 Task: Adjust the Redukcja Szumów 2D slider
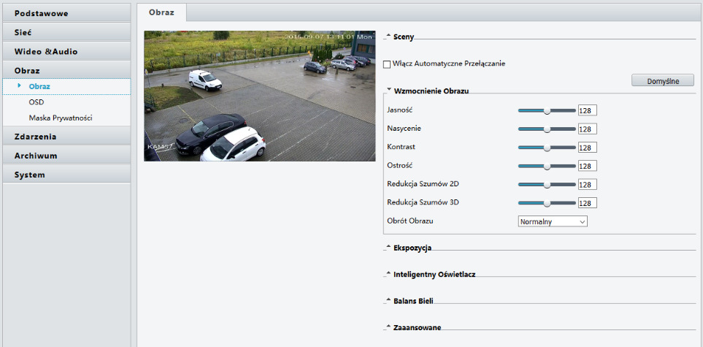(x=547, y=185)
